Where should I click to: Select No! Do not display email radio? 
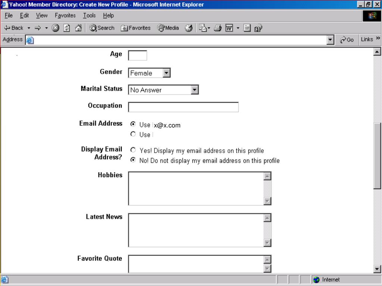click(133, 160)
